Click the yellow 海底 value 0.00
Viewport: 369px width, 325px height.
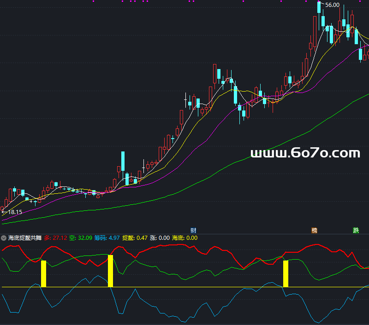pos(187,238)
